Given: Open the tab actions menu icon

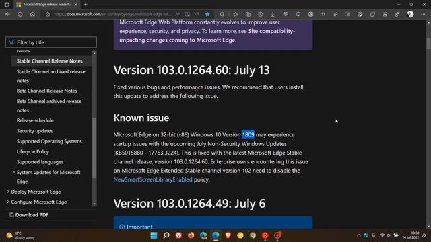Looking at the screenshot, I should [7, 5].
